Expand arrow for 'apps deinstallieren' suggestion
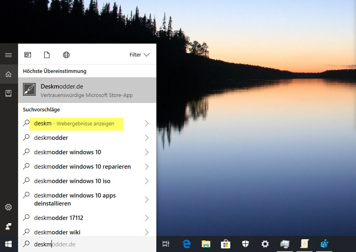 (147, 200)
